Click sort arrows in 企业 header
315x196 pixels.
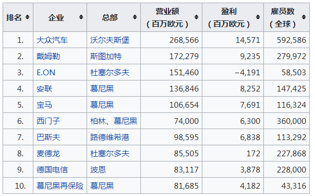tap(81, 17)
